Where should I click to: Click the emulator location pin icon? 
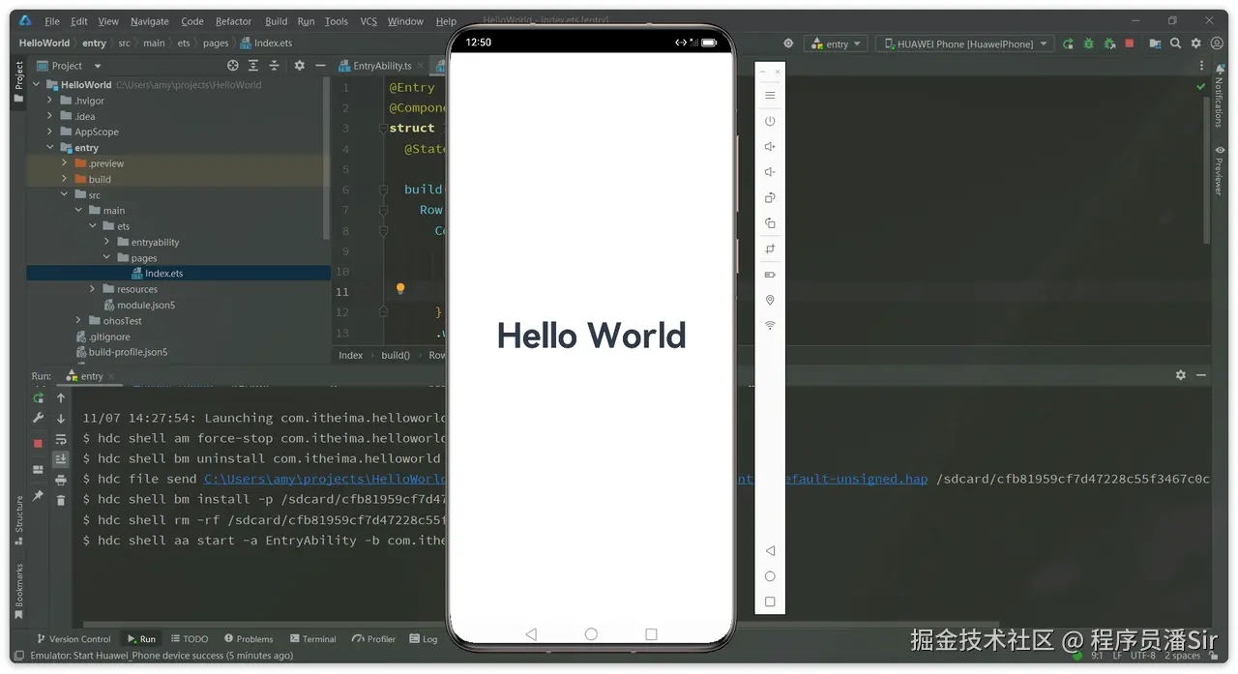[x=770, y=301]
